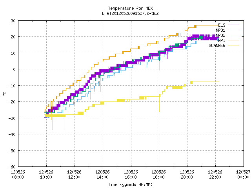This screenshot has height=188, width=251.
Task: Click the x-axis tick label 120526 12:00
Action: click(x=74, y=175)
